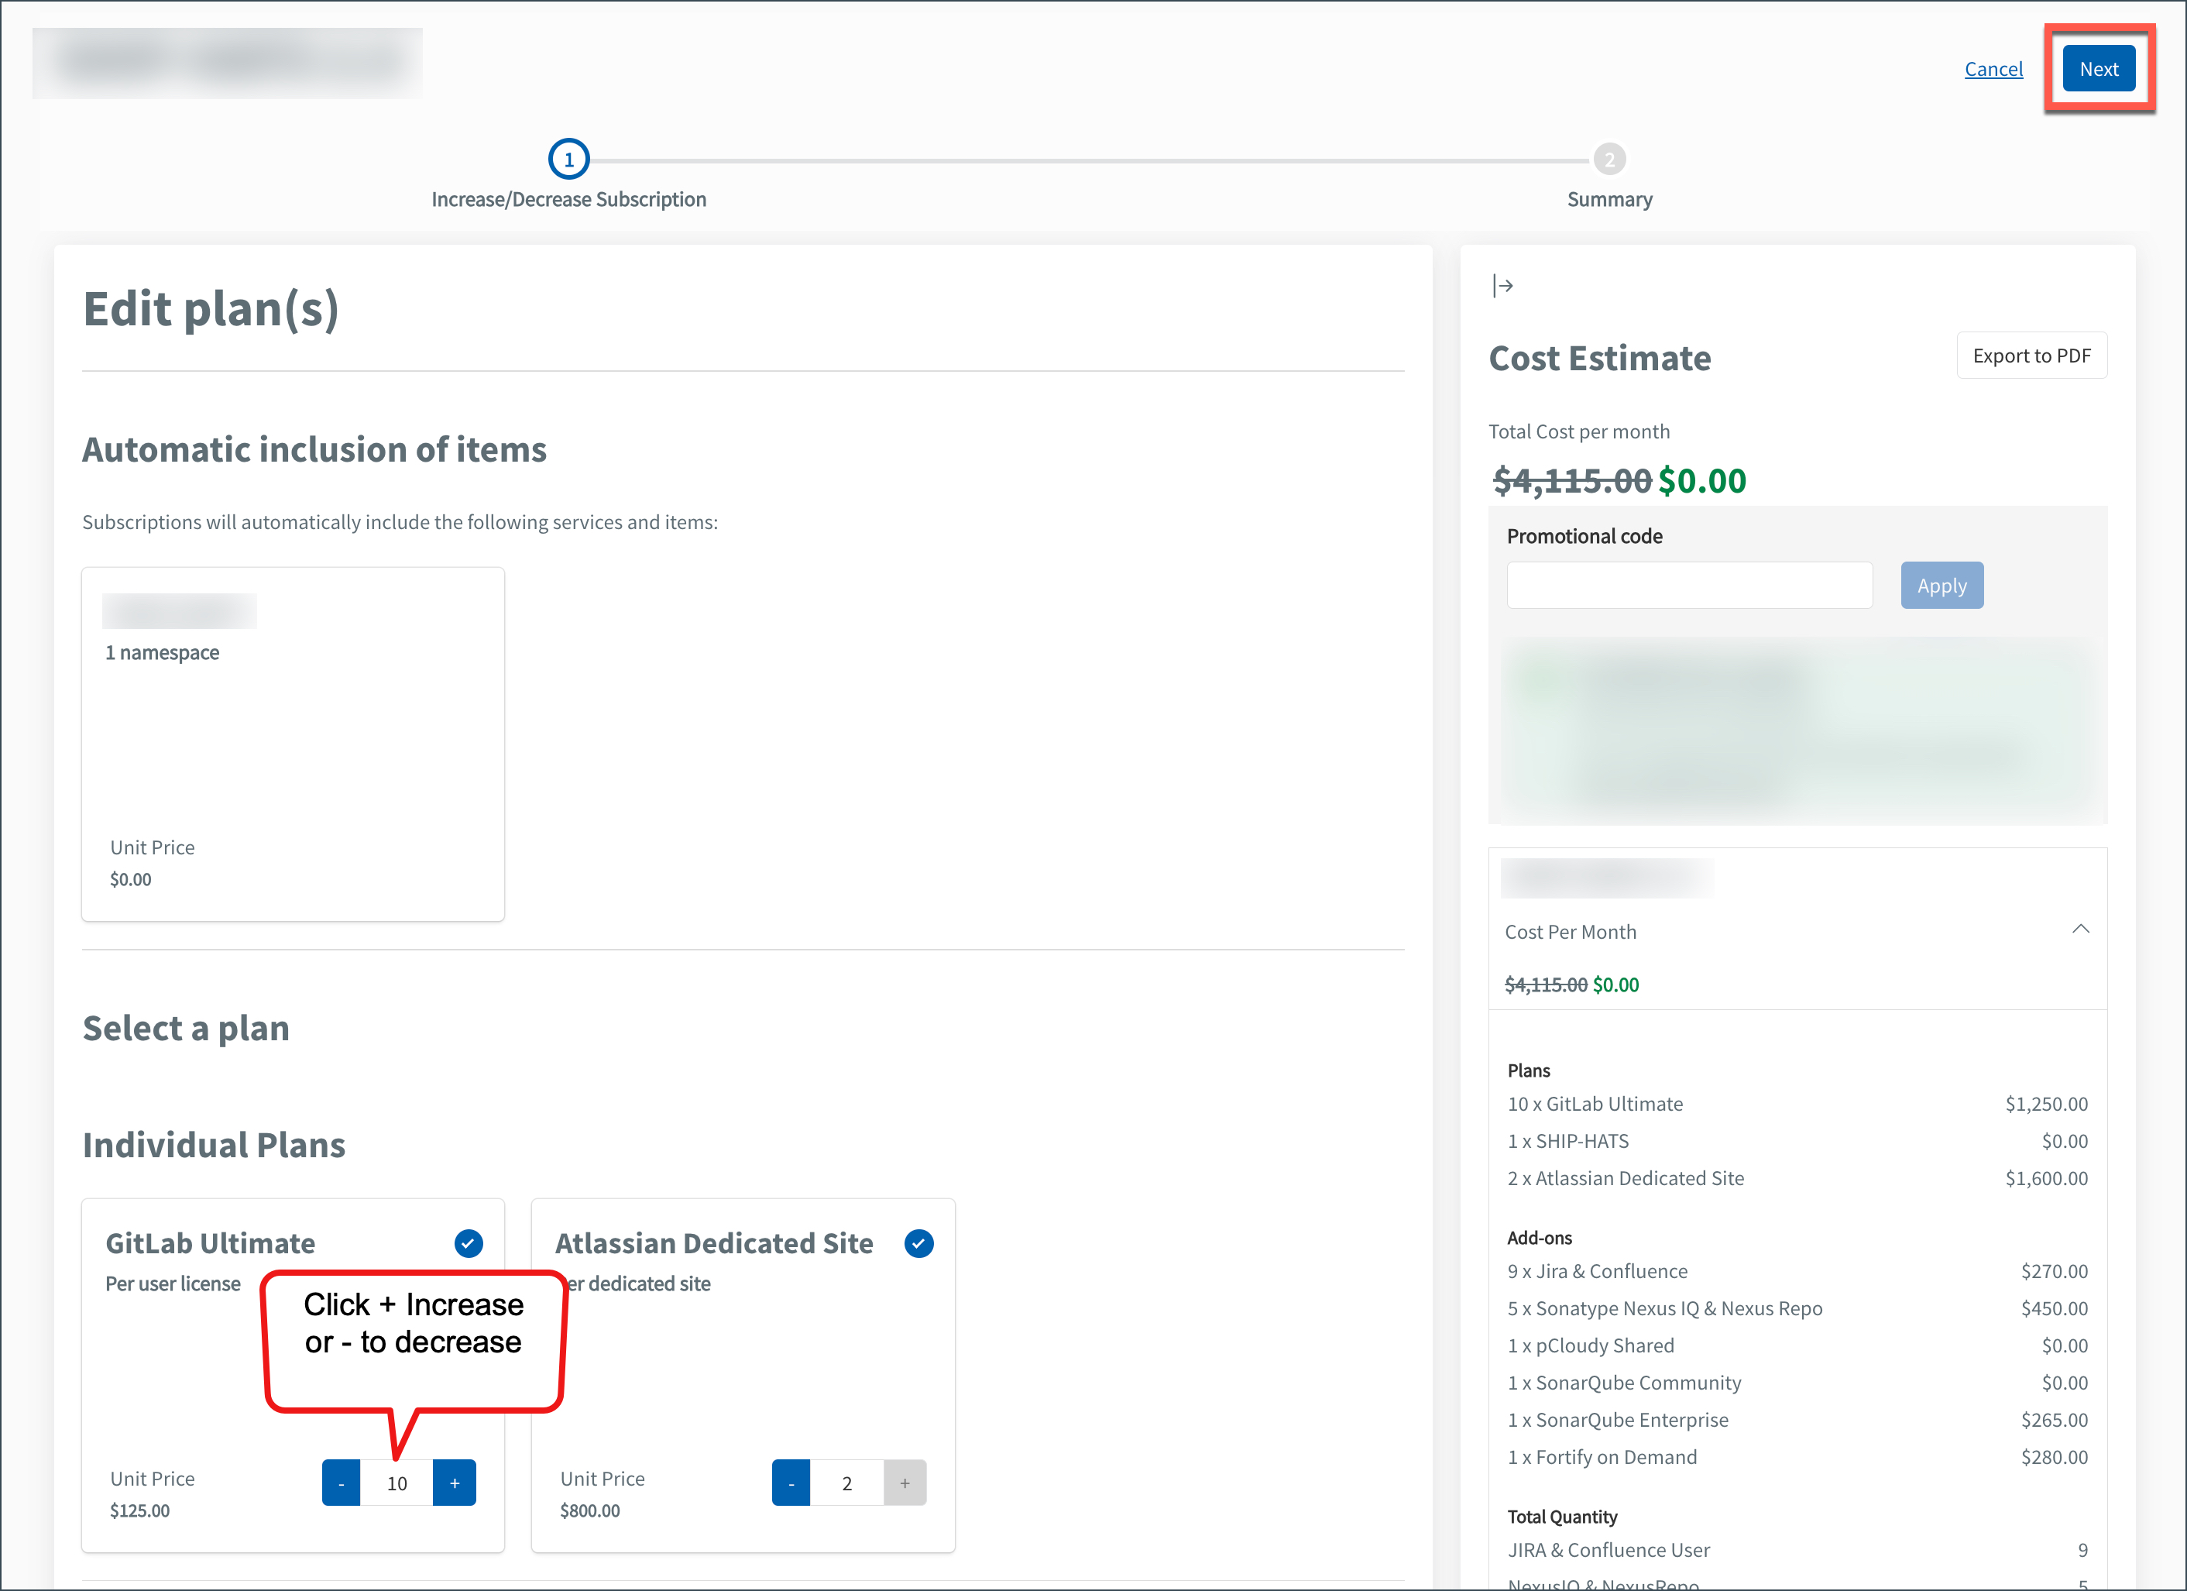Click the Atlassian Dedicated Site plan title
The height and width of the screenshot is (1591, 2187).
(x=713, y=1243)
